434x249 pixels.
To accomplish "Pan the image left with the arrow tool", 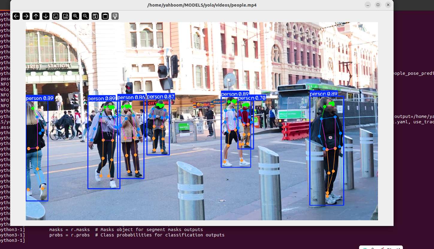I will [x=16, y=16].
